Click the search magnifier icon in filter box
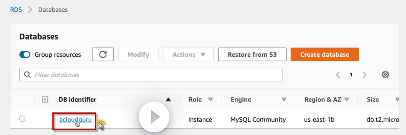Screen dimensions: 406x135 click(27, 75)
